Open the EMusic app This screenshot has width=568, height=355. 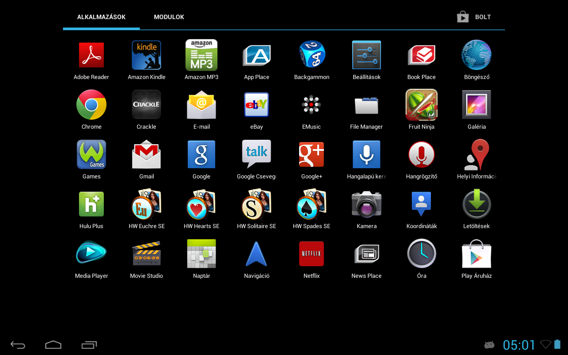coord(312,105)
